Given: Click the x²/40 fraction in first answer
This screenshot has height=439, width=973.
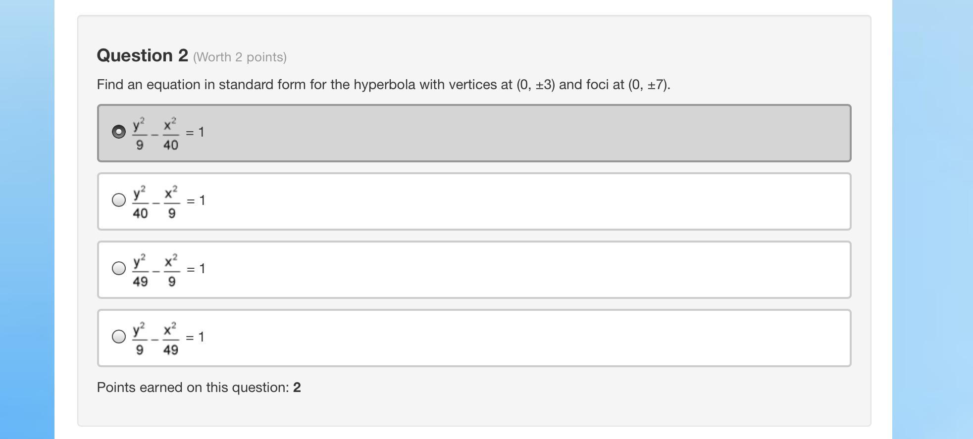Looking at the screenshot, I should click(x=170, y=134).
